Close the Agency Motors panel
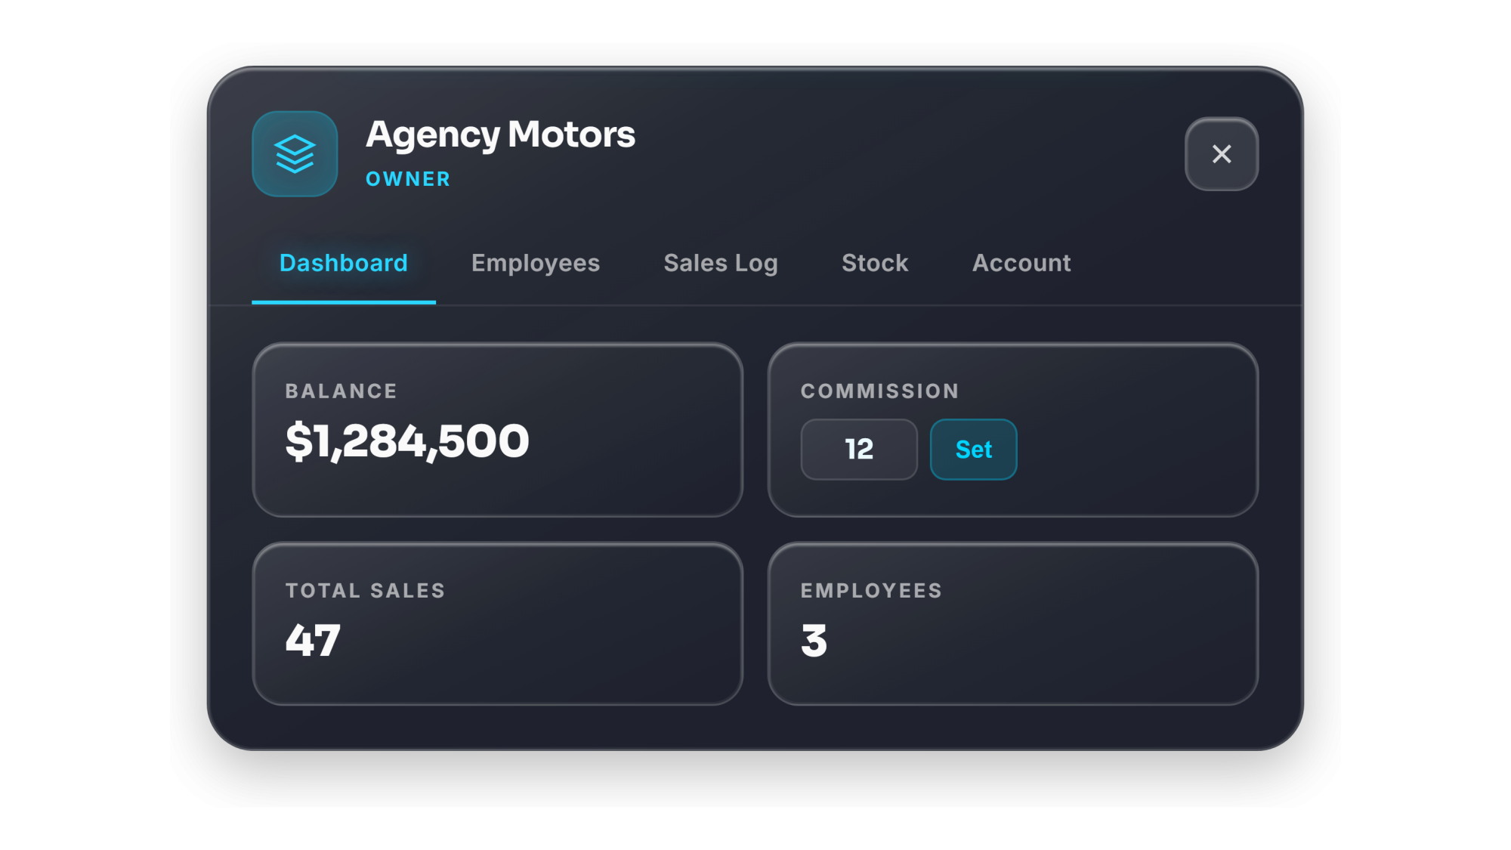 [x=1222, y=154]
